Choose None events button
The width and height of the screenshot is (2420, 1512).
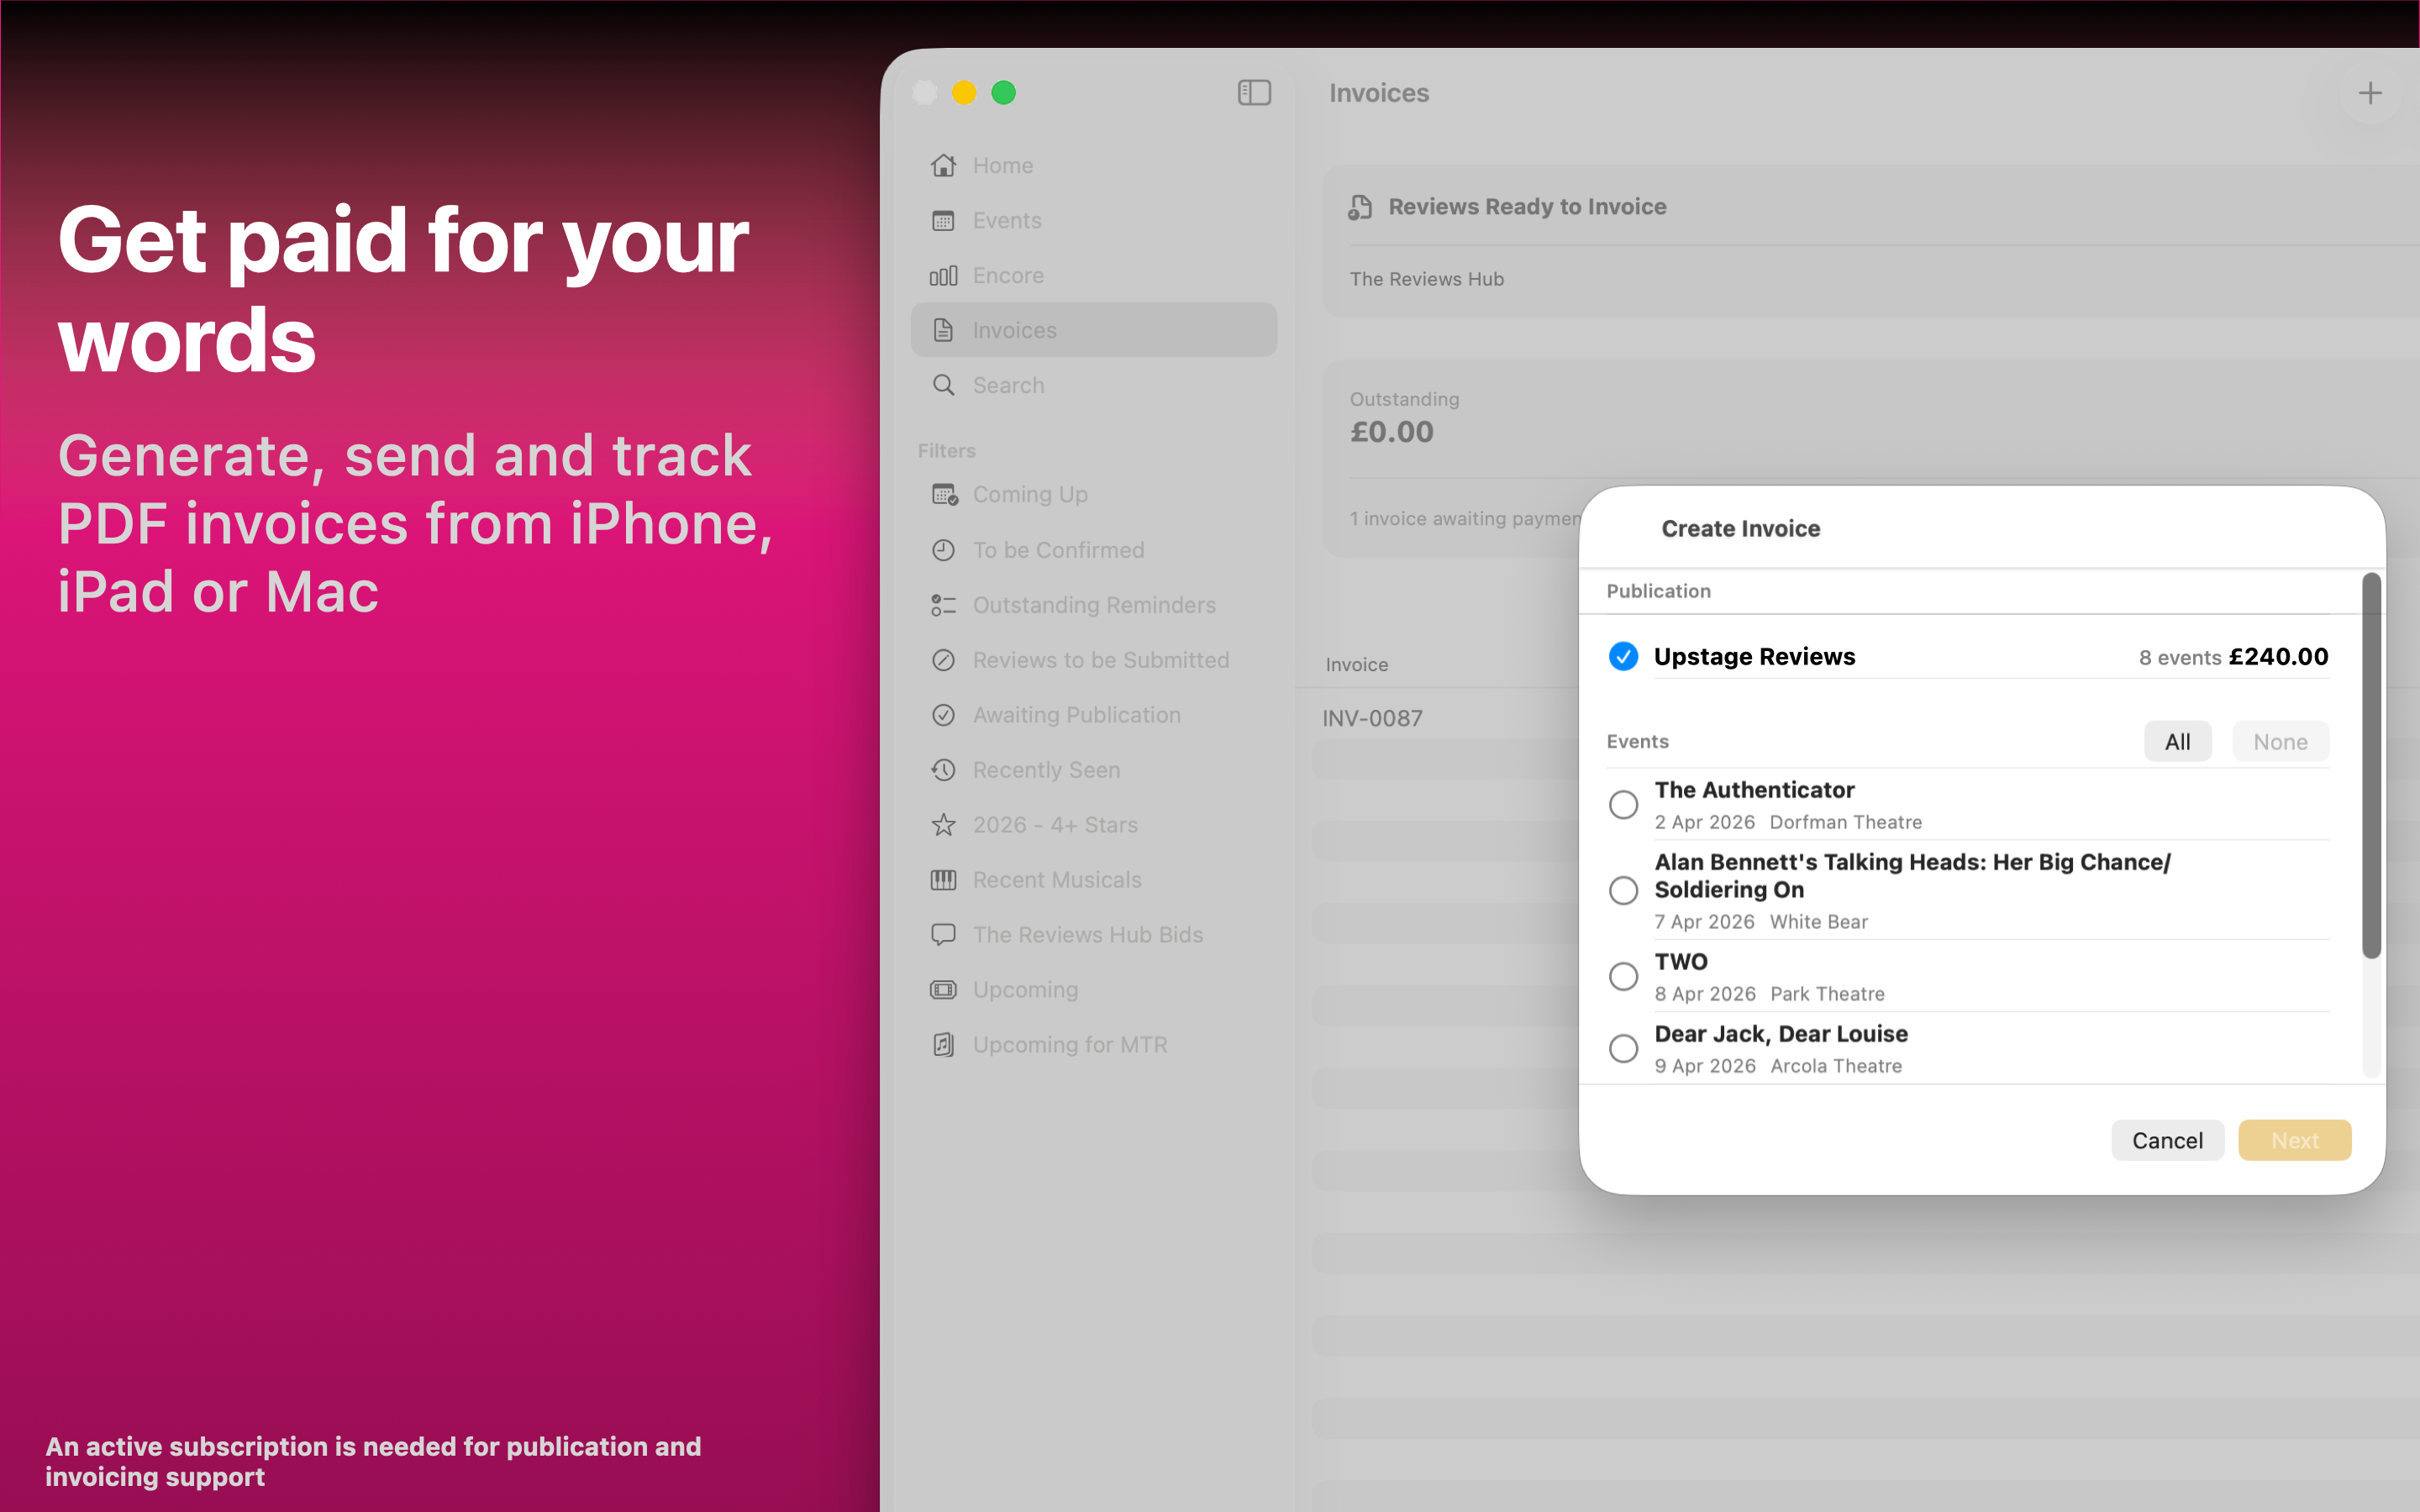2280,742
